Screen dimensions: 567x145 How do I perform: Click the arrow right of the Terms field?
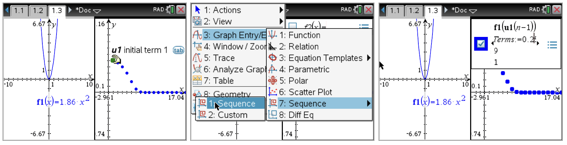538,43
